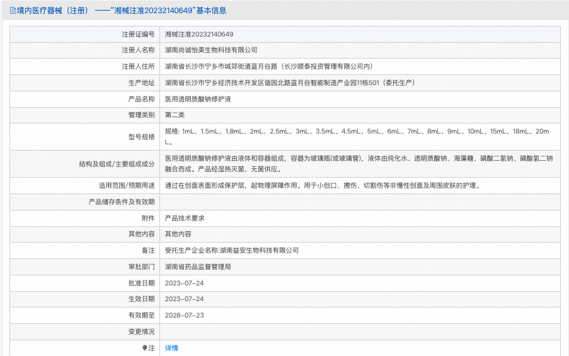This screenshot has width=569, height=356.
Task: Click the empty 变更情况 value cell
Action: tap(359, 331)
